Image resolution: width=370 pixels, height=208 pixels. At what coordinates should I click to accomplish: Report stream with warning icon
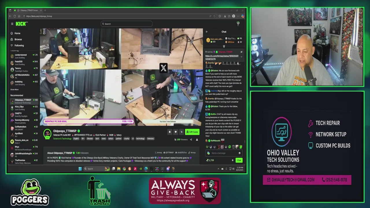click(197, 140)
